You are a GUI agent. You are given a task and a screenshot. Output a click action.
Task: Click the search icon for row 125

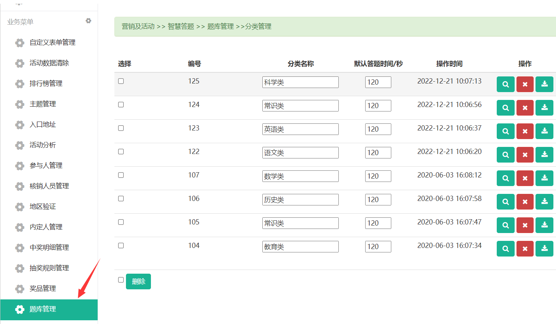click(505, 84)
